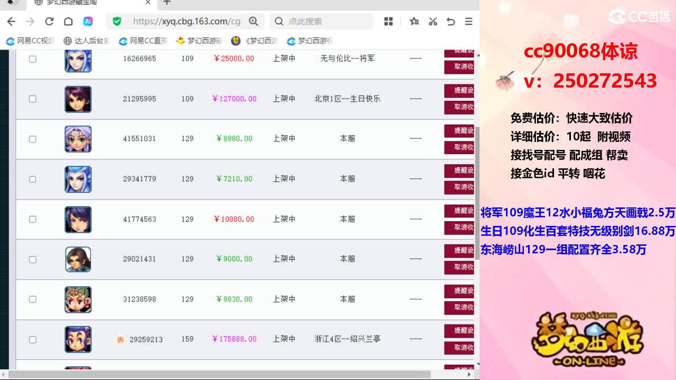
Task: Open the favorites star list icon
Action: 414,21
